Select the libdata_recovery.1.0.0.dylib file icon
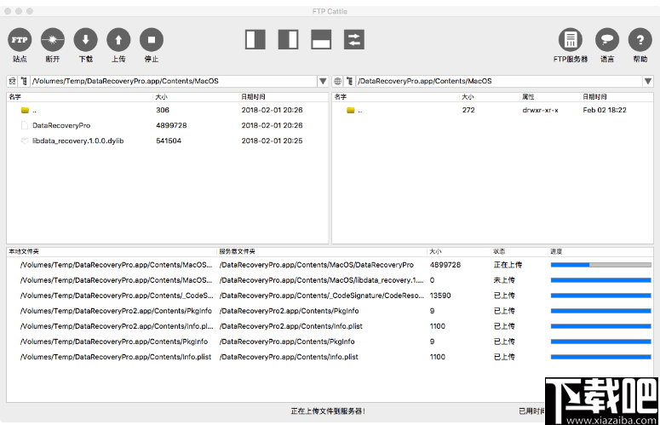Screen dimensions: 660x425 (x=25, y=141)
